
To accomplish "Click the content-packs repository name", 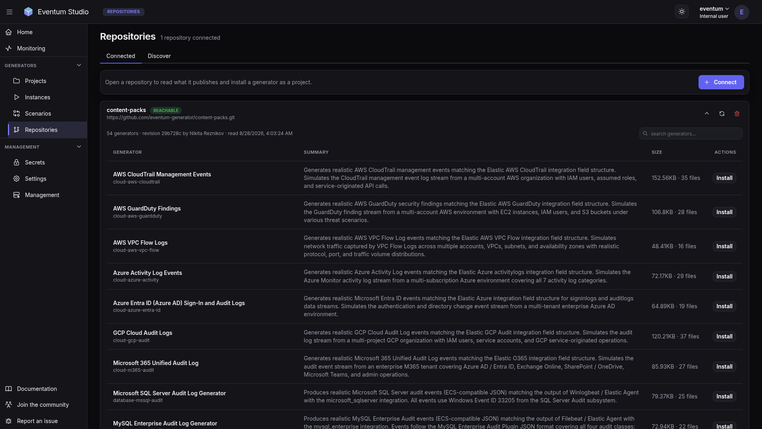I will tap(126, 110).
